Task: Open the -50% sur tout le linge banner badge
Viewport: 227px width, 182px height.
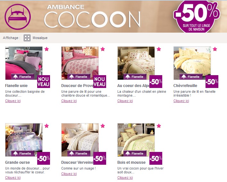Action: tap(197, 16)
